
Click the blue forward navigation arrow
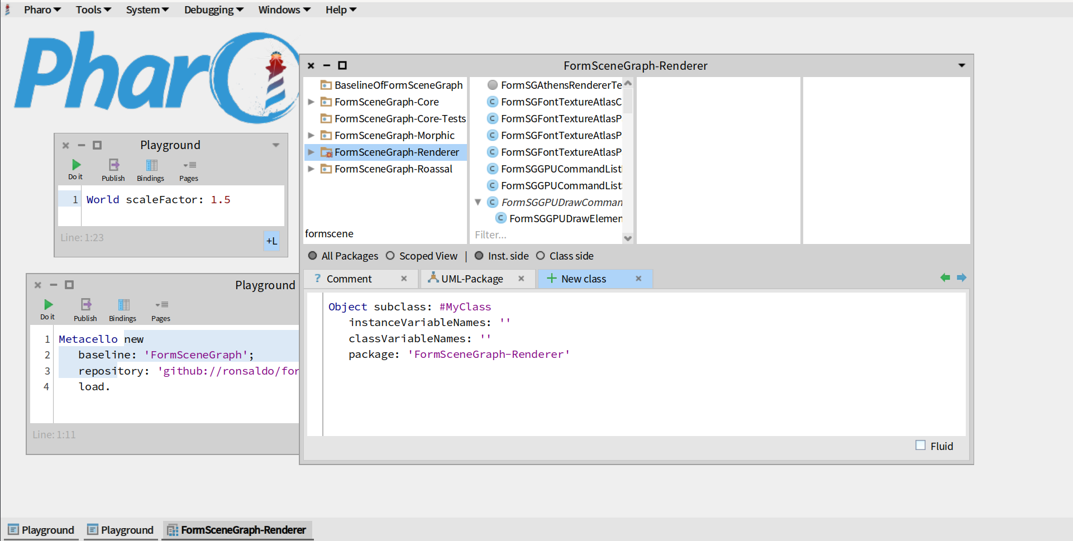tap(961, 277)
